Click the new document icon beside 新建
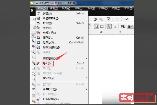The width and height of the screenshot is (157, 105). point(38,13)
